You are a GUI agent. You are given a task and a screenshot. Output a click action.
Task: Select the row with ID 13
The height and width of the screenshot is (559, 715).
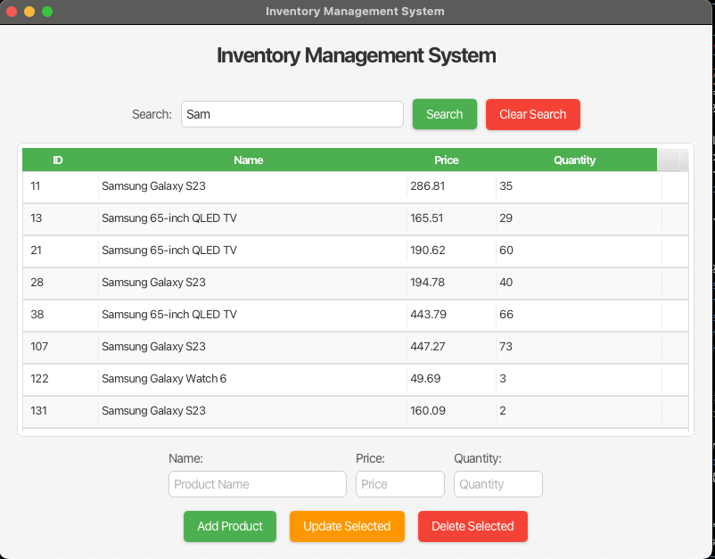355,218
